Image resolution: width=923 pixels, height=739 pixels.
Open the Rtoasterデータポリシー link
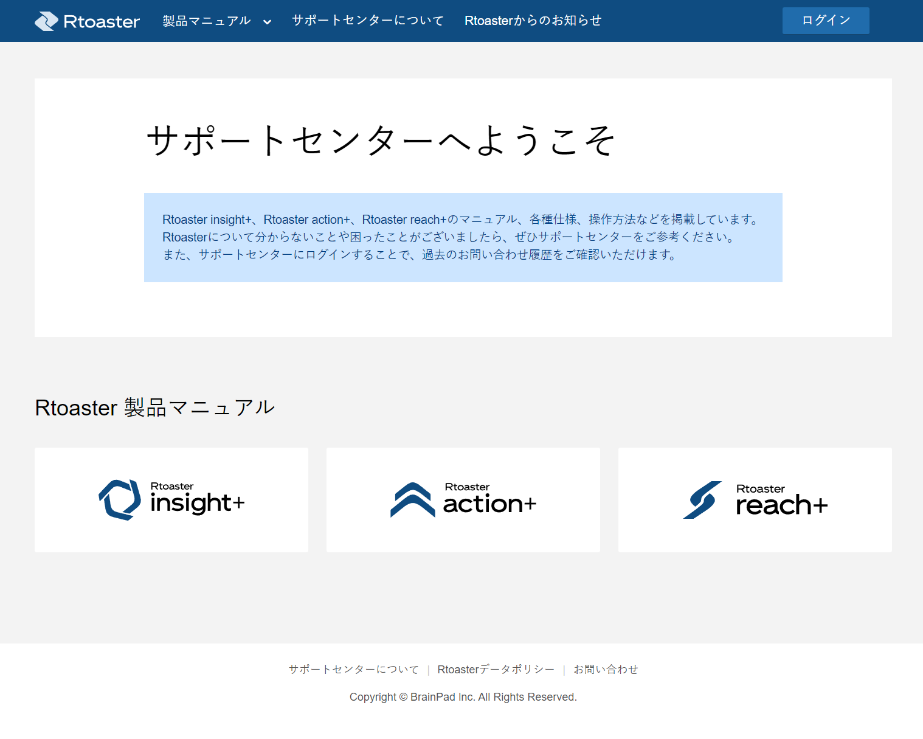point(496,669)
